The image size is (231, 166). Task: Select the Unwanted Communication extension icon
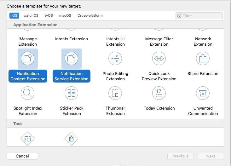coord(203,93)
